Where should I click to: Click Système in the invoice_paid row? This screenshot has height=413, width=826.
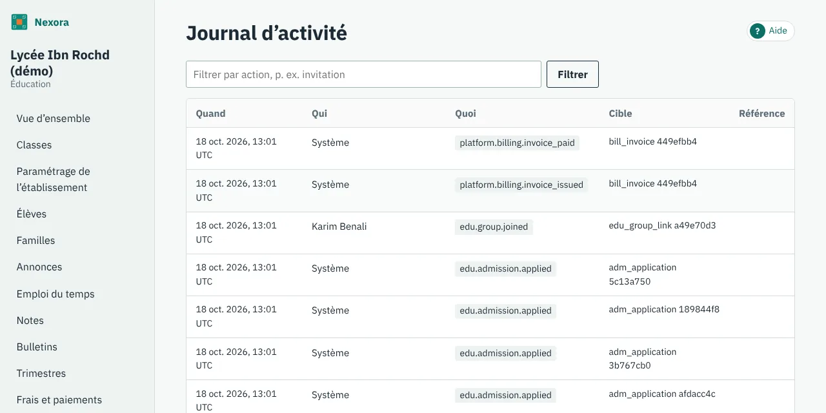(x=330, y=143)
